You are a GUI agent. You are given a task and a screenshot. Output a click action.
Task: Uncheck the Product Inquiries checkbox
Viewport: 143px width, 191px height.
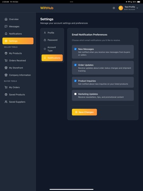pyautogui.click(x=75, y=81)
